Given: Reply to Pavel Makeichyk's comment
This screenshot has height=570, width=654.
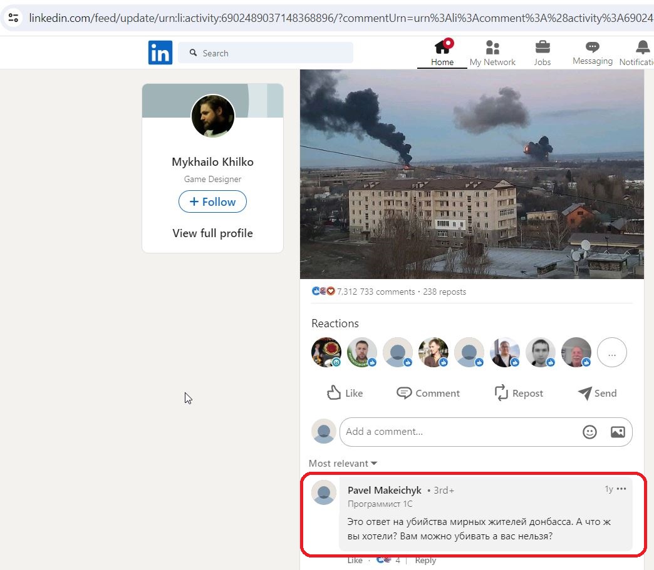Looking at the screenshot, I should tap(425, 561).
